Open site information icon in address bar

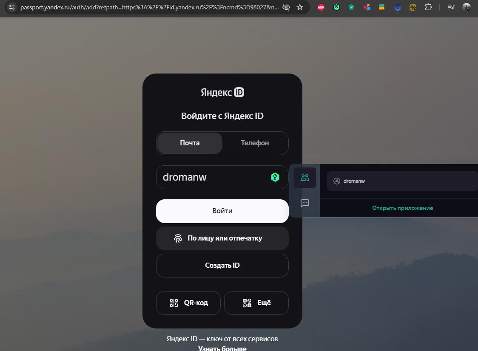coord(12,7)
